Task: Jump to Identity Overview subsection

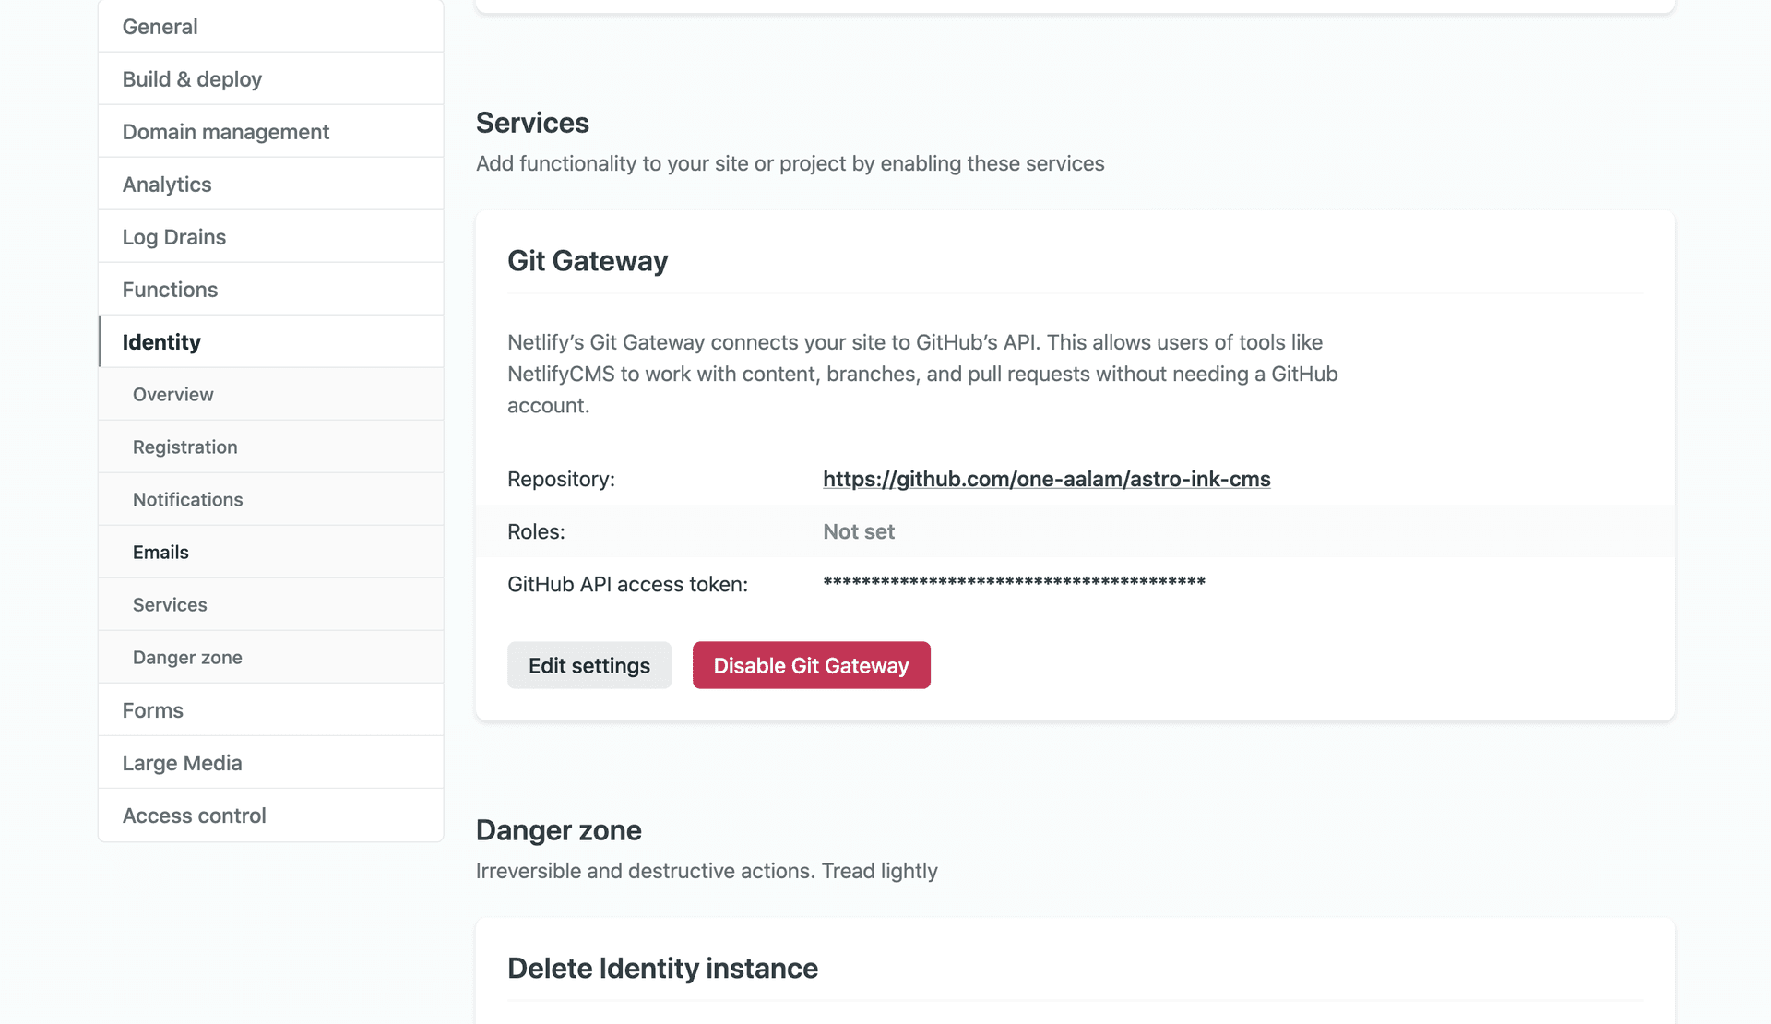Action: 270,394
